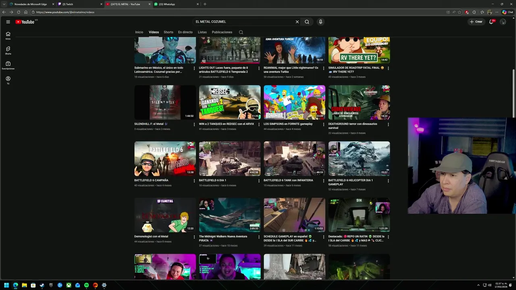Go back in the browser
Screen dimensions: 516x290
tap(4, 12)
